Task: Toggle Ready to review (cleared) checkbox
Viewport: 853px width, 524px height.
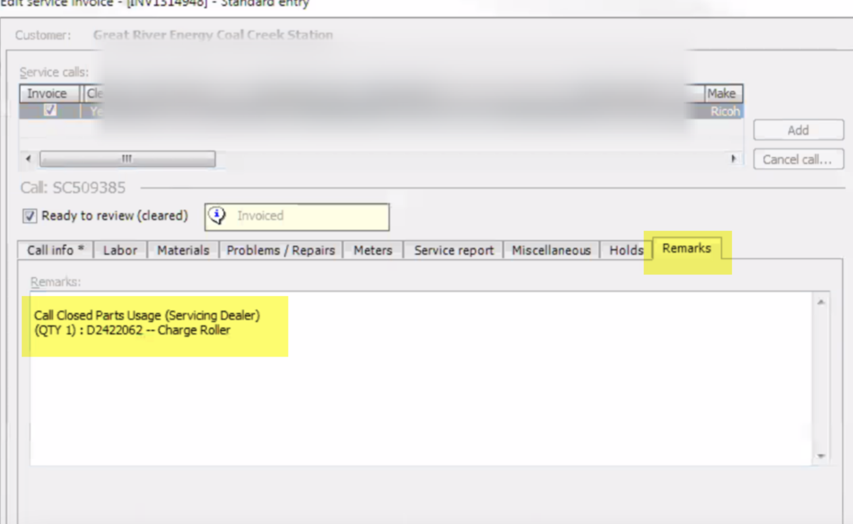Action: pos(29,216)
